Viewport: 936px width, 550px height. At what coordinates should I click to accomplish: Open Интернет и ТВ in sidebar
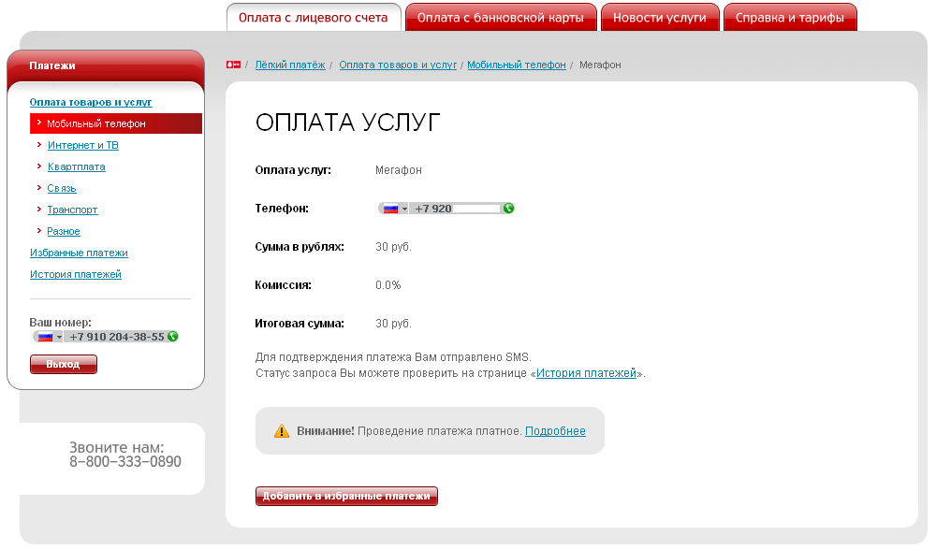click(82, 145)
